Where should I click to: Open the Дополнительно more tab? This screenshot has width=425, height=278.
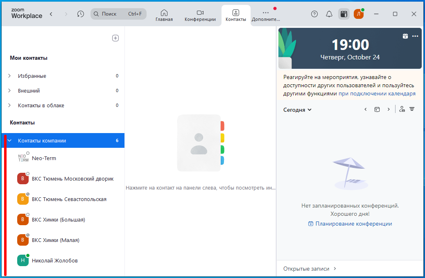pos(266,16)
